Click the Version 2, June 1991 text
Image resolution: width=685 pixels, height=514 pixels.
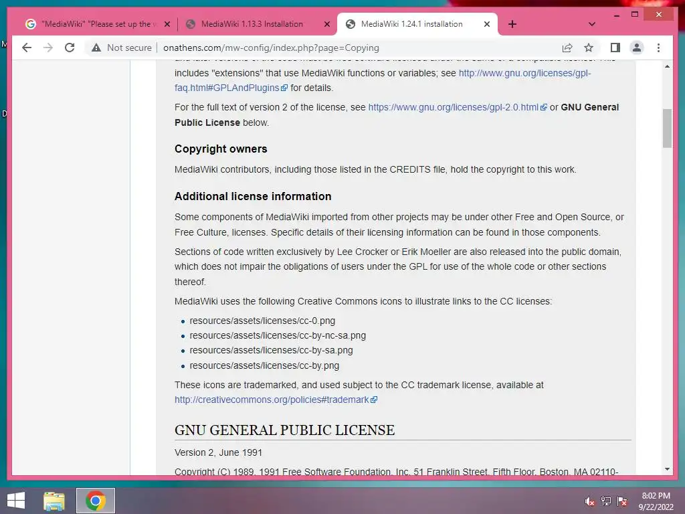[218, 453]
